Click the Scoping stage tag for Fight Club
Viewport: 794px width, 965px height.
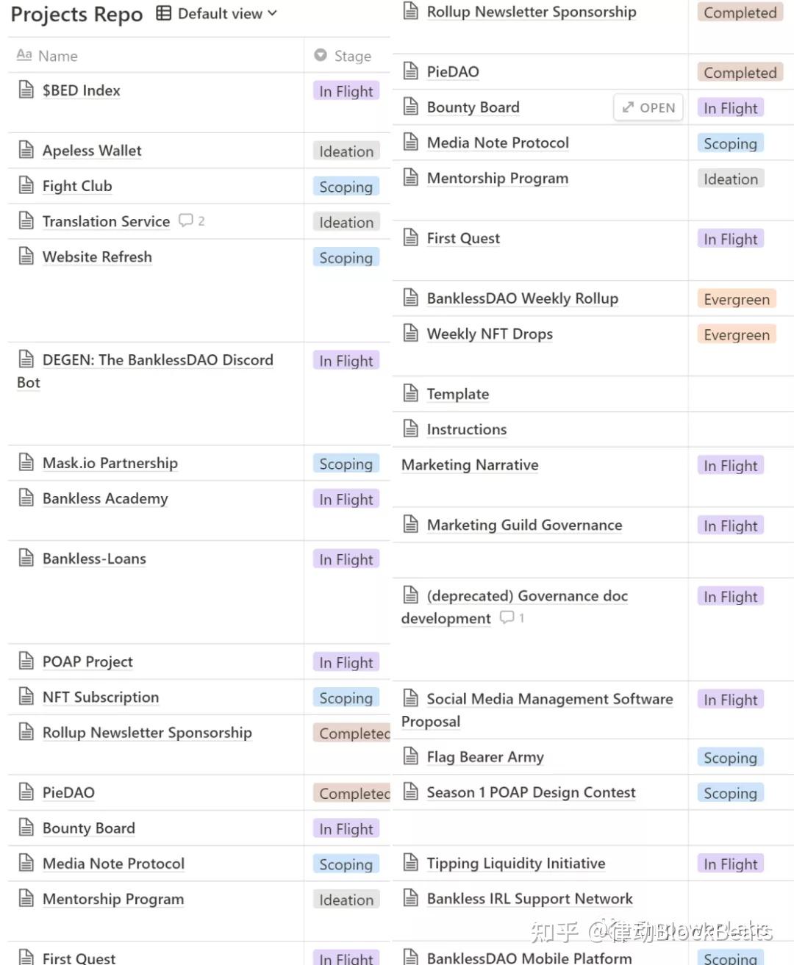[x=346, y=187]
